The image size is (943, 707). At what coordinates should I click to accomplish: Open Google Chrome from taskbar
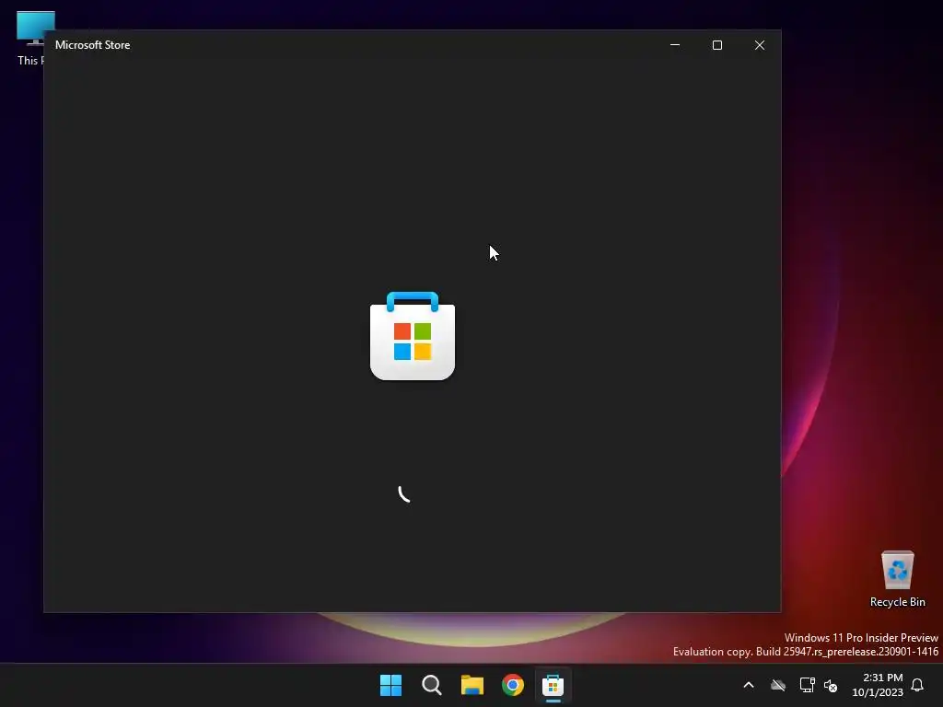512,685
